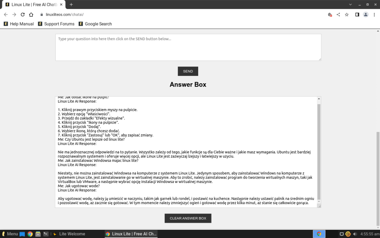
Task: Go to browser home page
Action: click(x=32, y=15)
